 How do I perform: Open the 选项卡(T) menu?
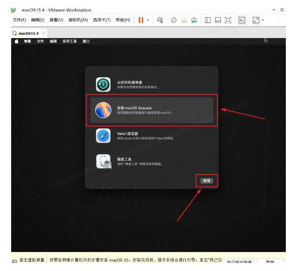[x=102, y=20]
